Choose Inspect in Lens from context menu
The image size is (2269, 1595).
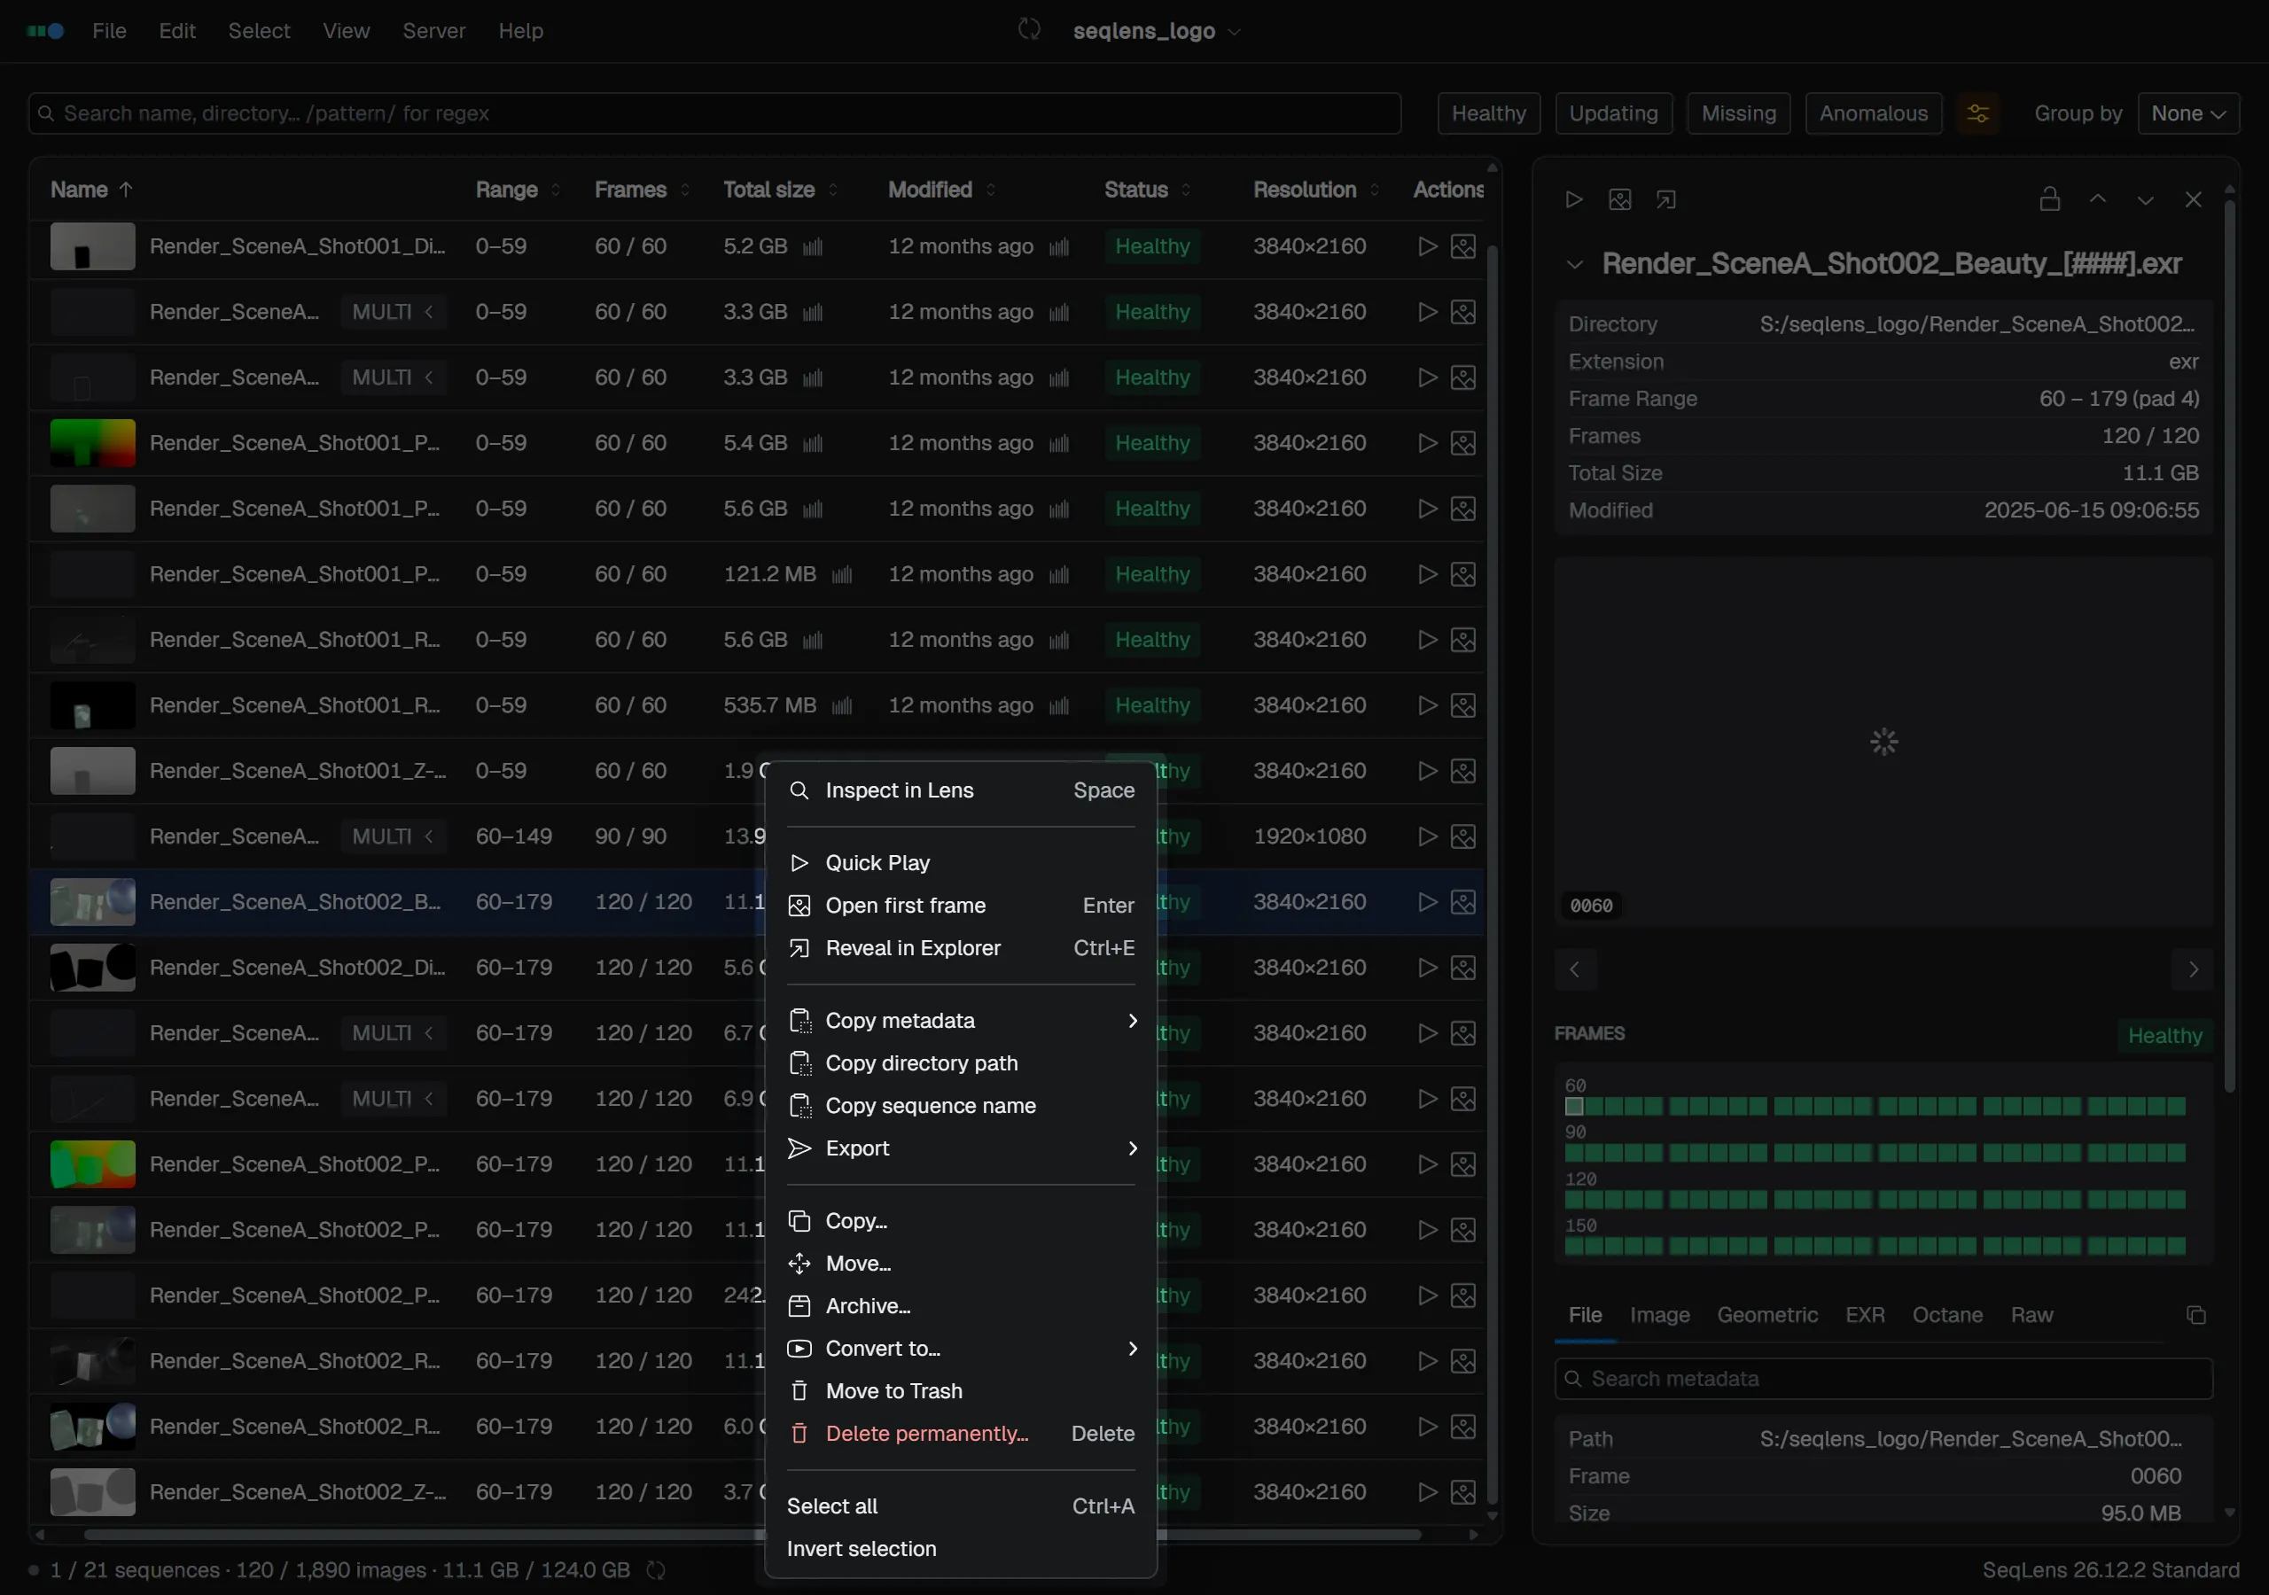point(961,790)
